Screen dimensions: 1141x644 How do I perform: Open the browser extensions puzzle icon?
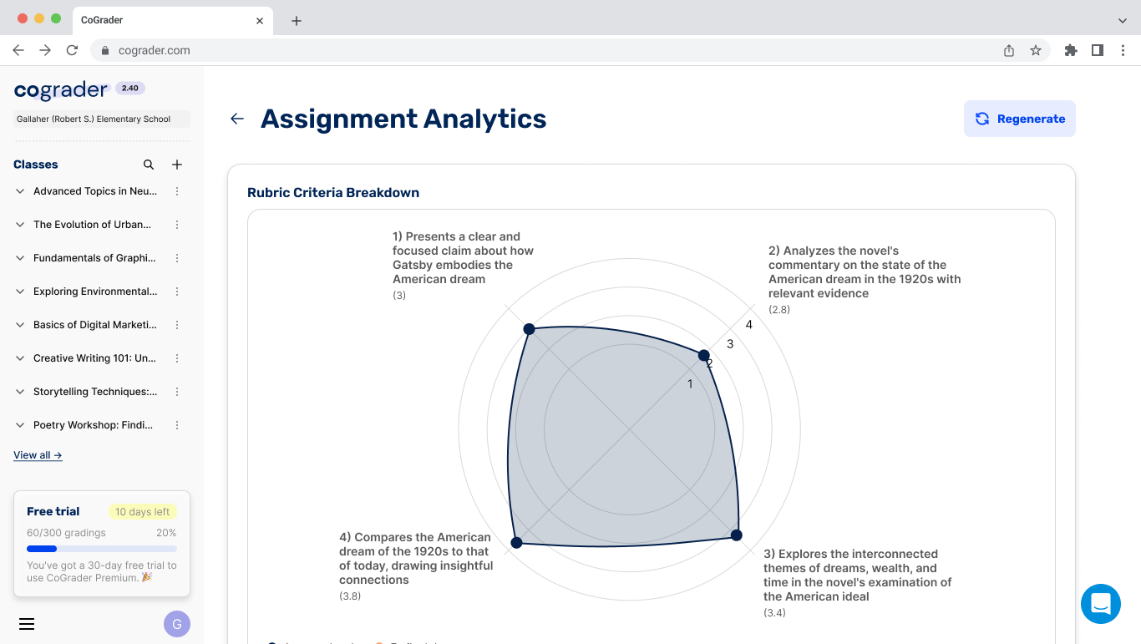[x=1071, y=50]
